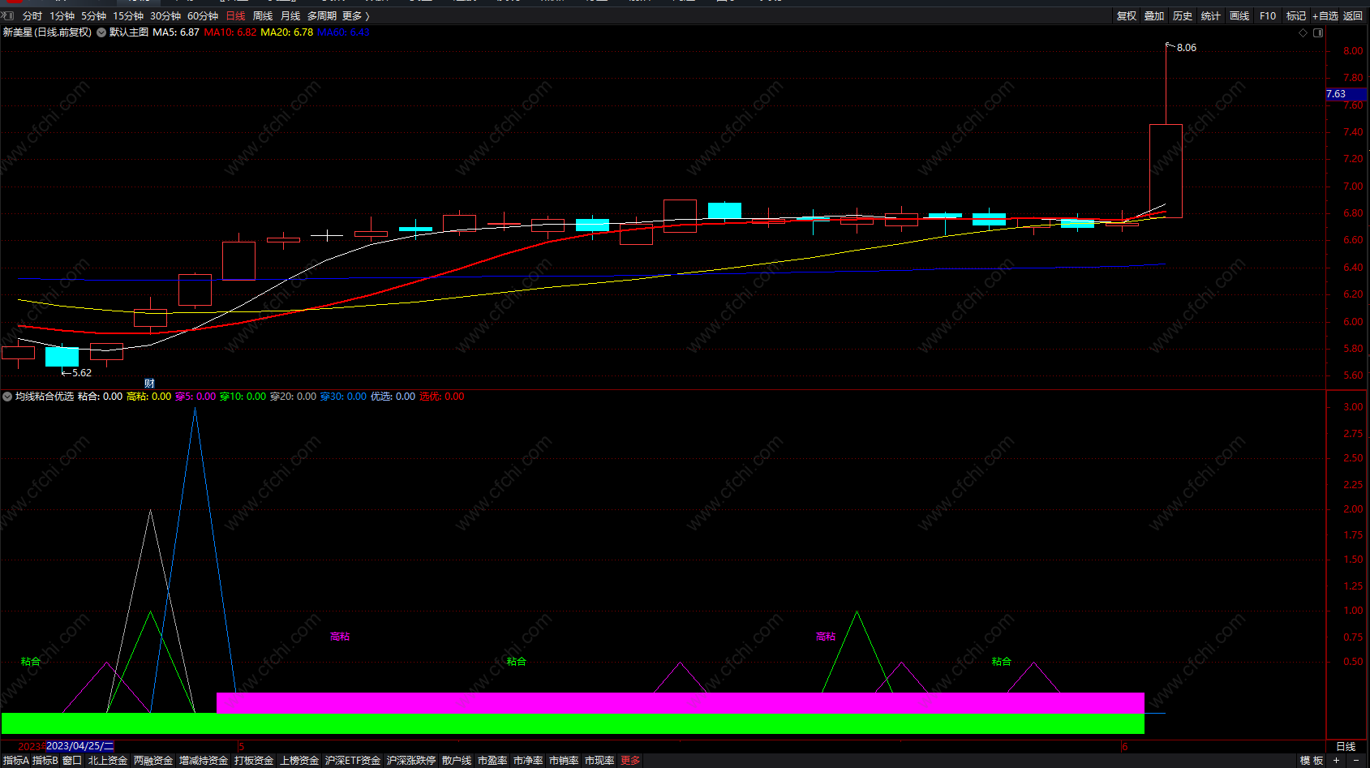Toggle the 复权 price adjustment option
1370x768 pixels.
(1127, 16)
